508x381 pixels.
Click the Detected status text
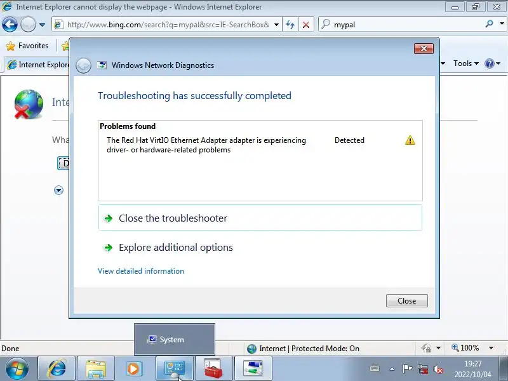[349, 140]
